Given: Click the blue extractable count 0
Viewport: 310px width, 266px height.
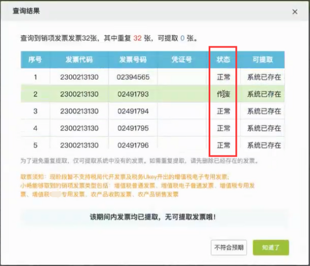Looking at the screenshot, I should tap(183, 38).
